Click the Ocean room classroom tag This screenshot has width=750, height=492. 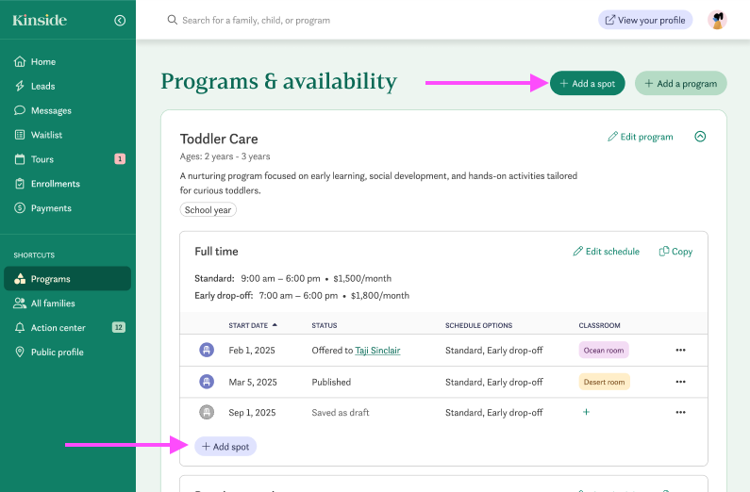[604, 351]
